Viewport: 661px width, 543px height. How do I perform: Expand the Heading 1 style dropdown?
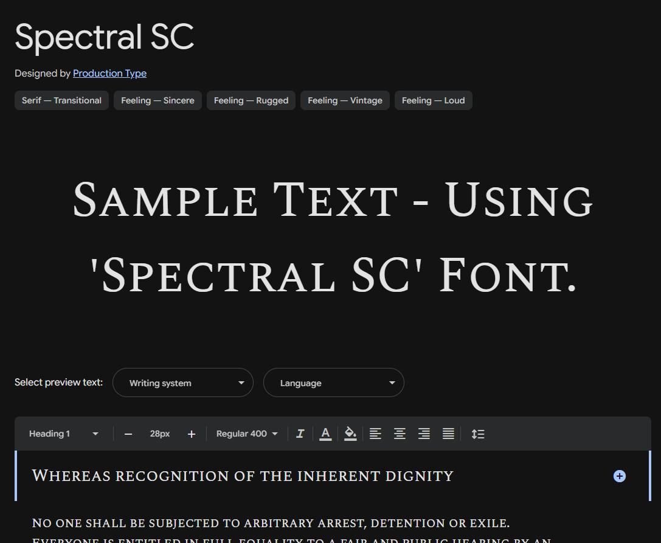click(64, 434)
